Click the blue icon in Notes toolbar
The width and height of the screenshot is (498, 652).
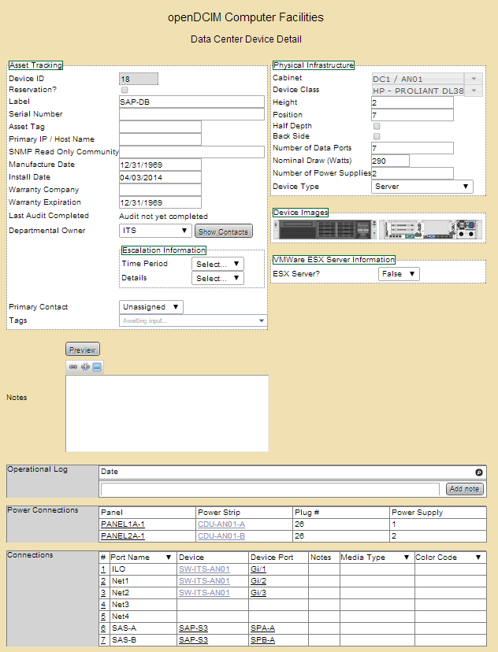coord(97,367)
